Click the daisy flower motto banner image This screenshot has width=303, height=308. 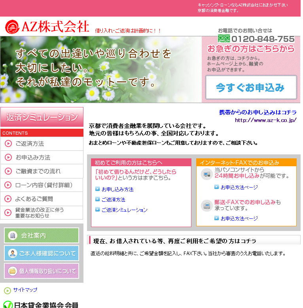click(101, 69)
